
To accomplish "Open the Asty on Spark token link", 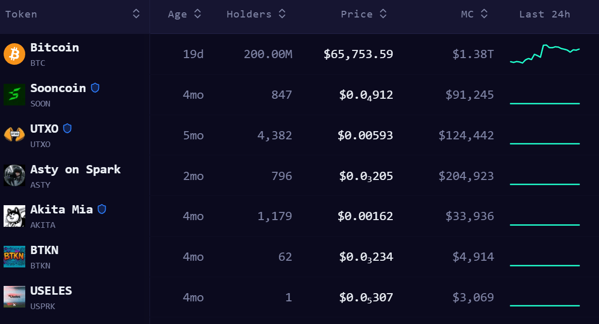I will pos(75,169).
